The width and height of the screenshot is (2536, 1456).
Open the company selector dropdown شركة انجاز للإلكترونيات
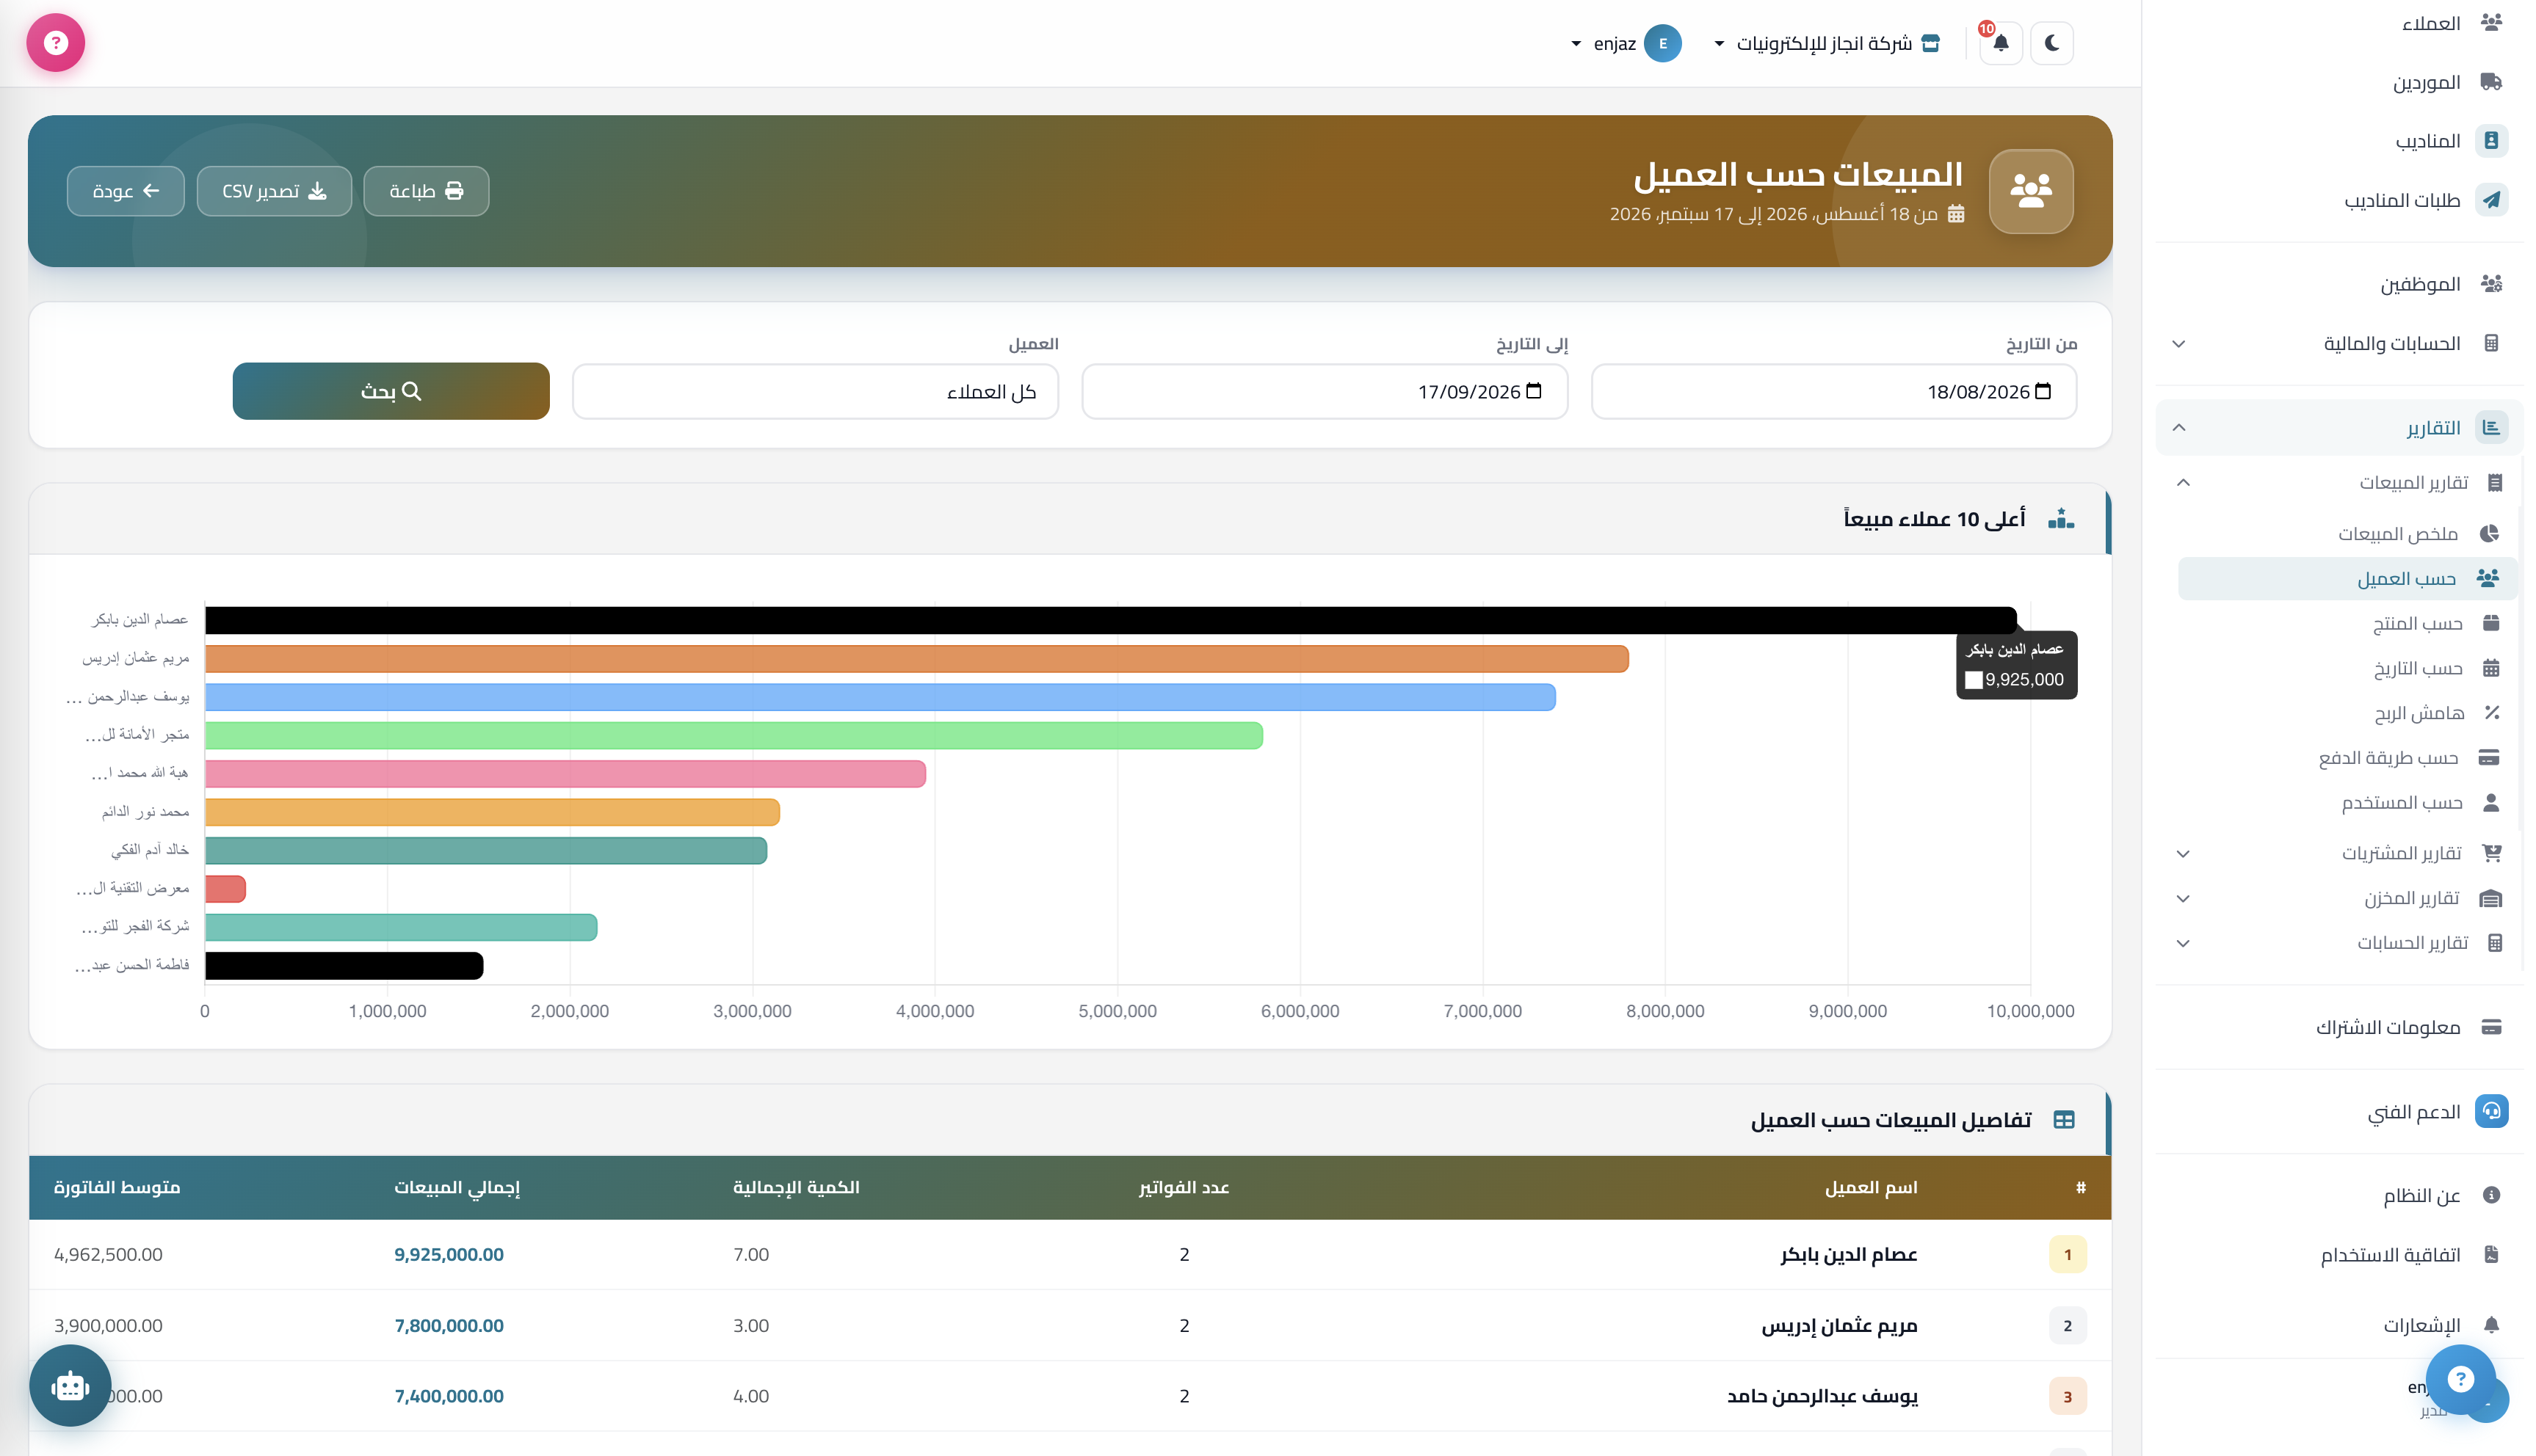point(1827,43)
